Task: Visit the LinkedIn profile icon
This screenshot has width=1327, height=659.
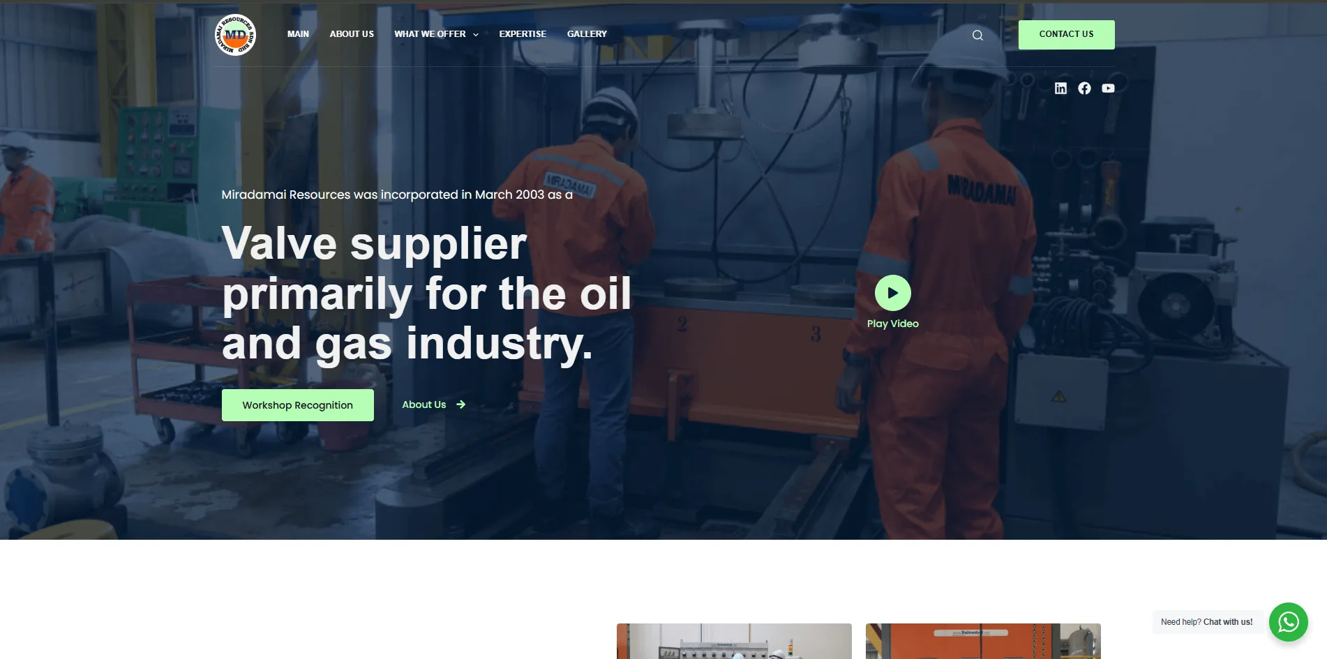Action: [1060, 88]
